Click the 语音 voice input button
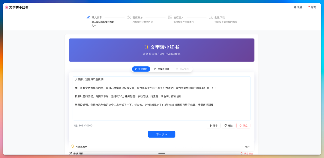 (x=214, y=125)
